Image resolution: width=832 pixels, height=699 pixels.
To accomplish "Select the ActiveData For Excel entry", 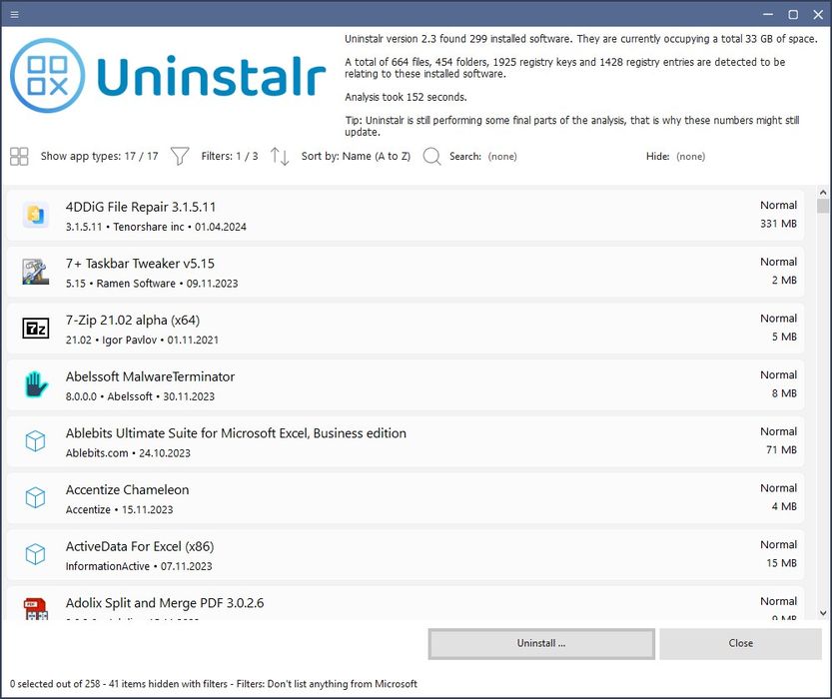I will coord(300,554).
